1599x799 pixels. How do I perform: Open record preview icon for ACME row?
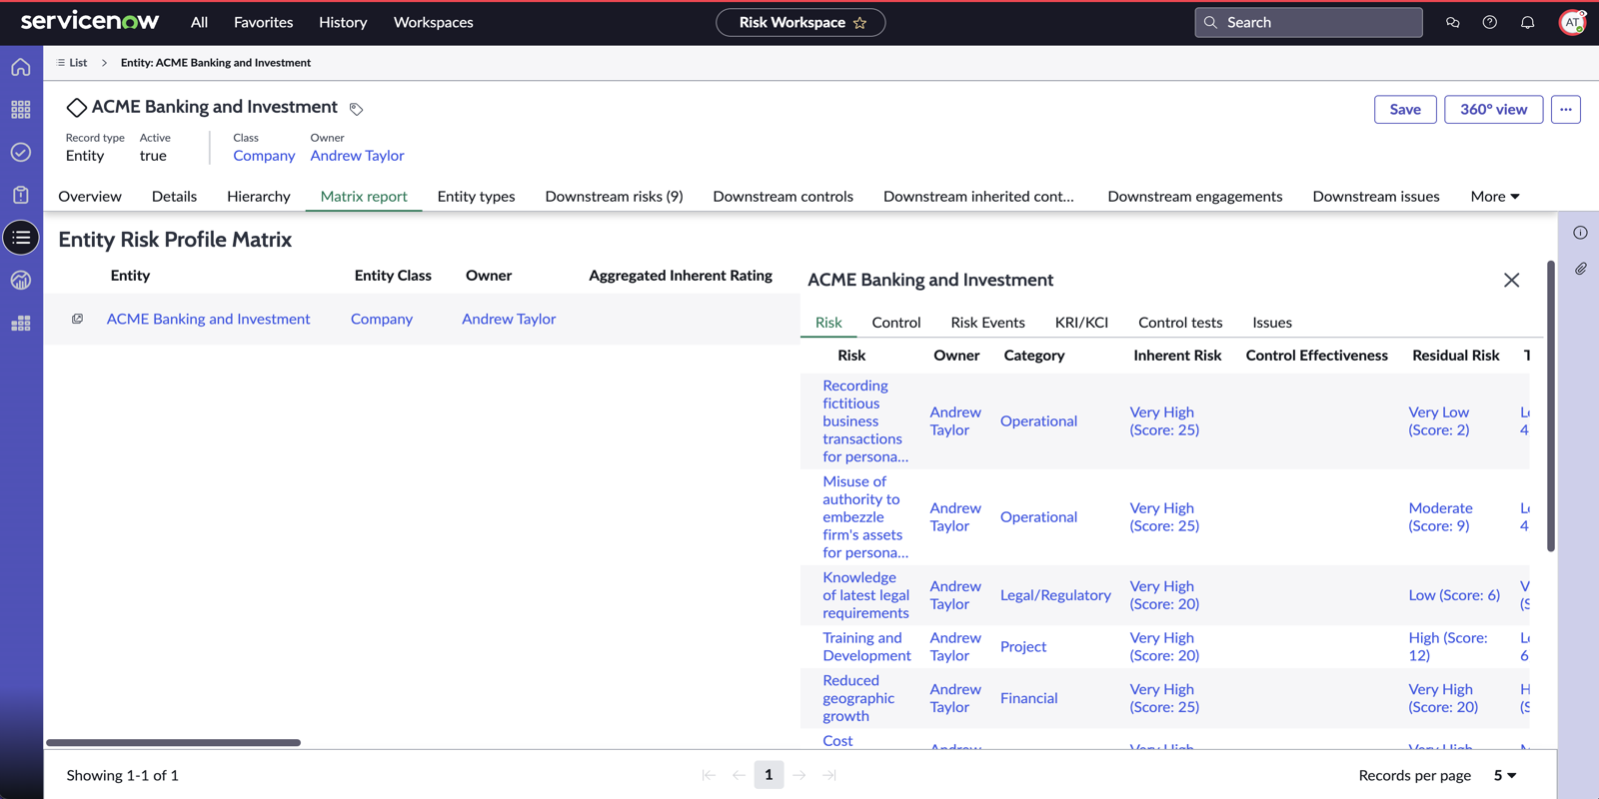coord(77,319)
